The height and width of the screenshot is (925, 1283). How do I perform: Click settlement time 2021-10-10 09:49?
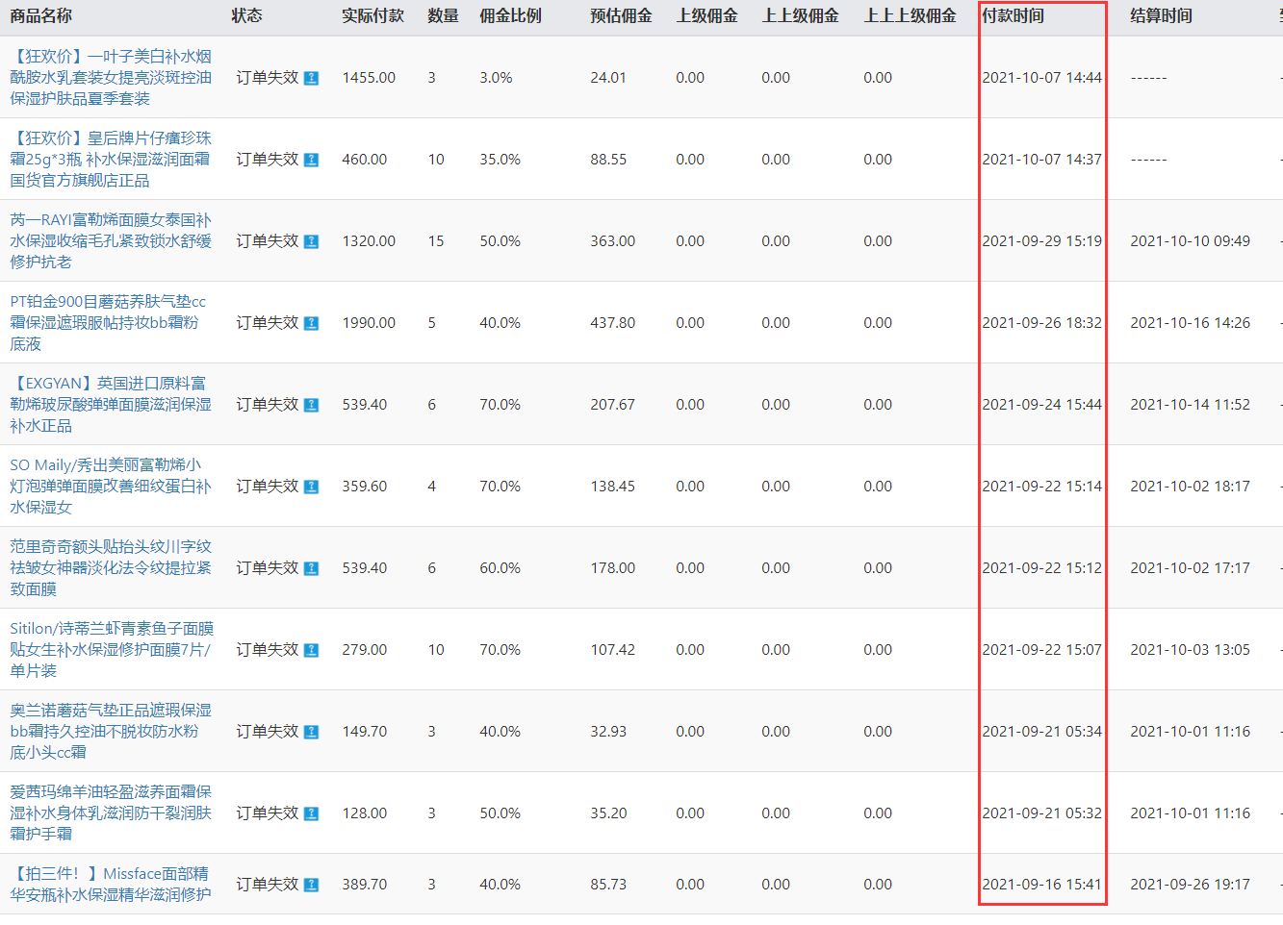[x=1191, y=241]
